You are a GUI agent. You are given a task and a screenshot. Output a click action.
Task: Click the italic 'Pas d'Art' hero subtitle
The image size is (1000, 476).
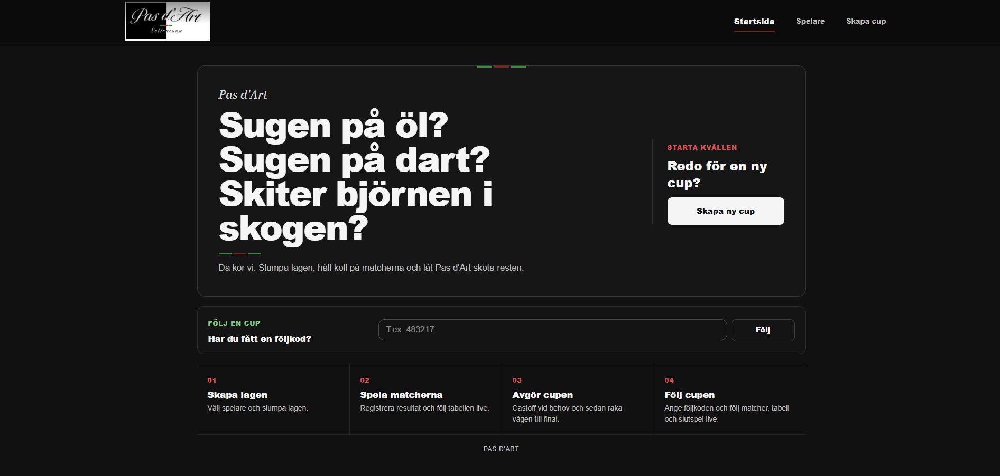coord(243,94)
